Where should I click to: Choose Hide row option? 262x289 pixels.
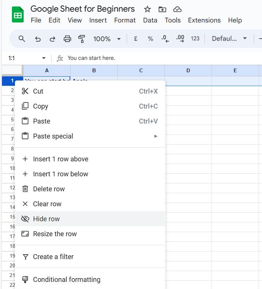90,219
